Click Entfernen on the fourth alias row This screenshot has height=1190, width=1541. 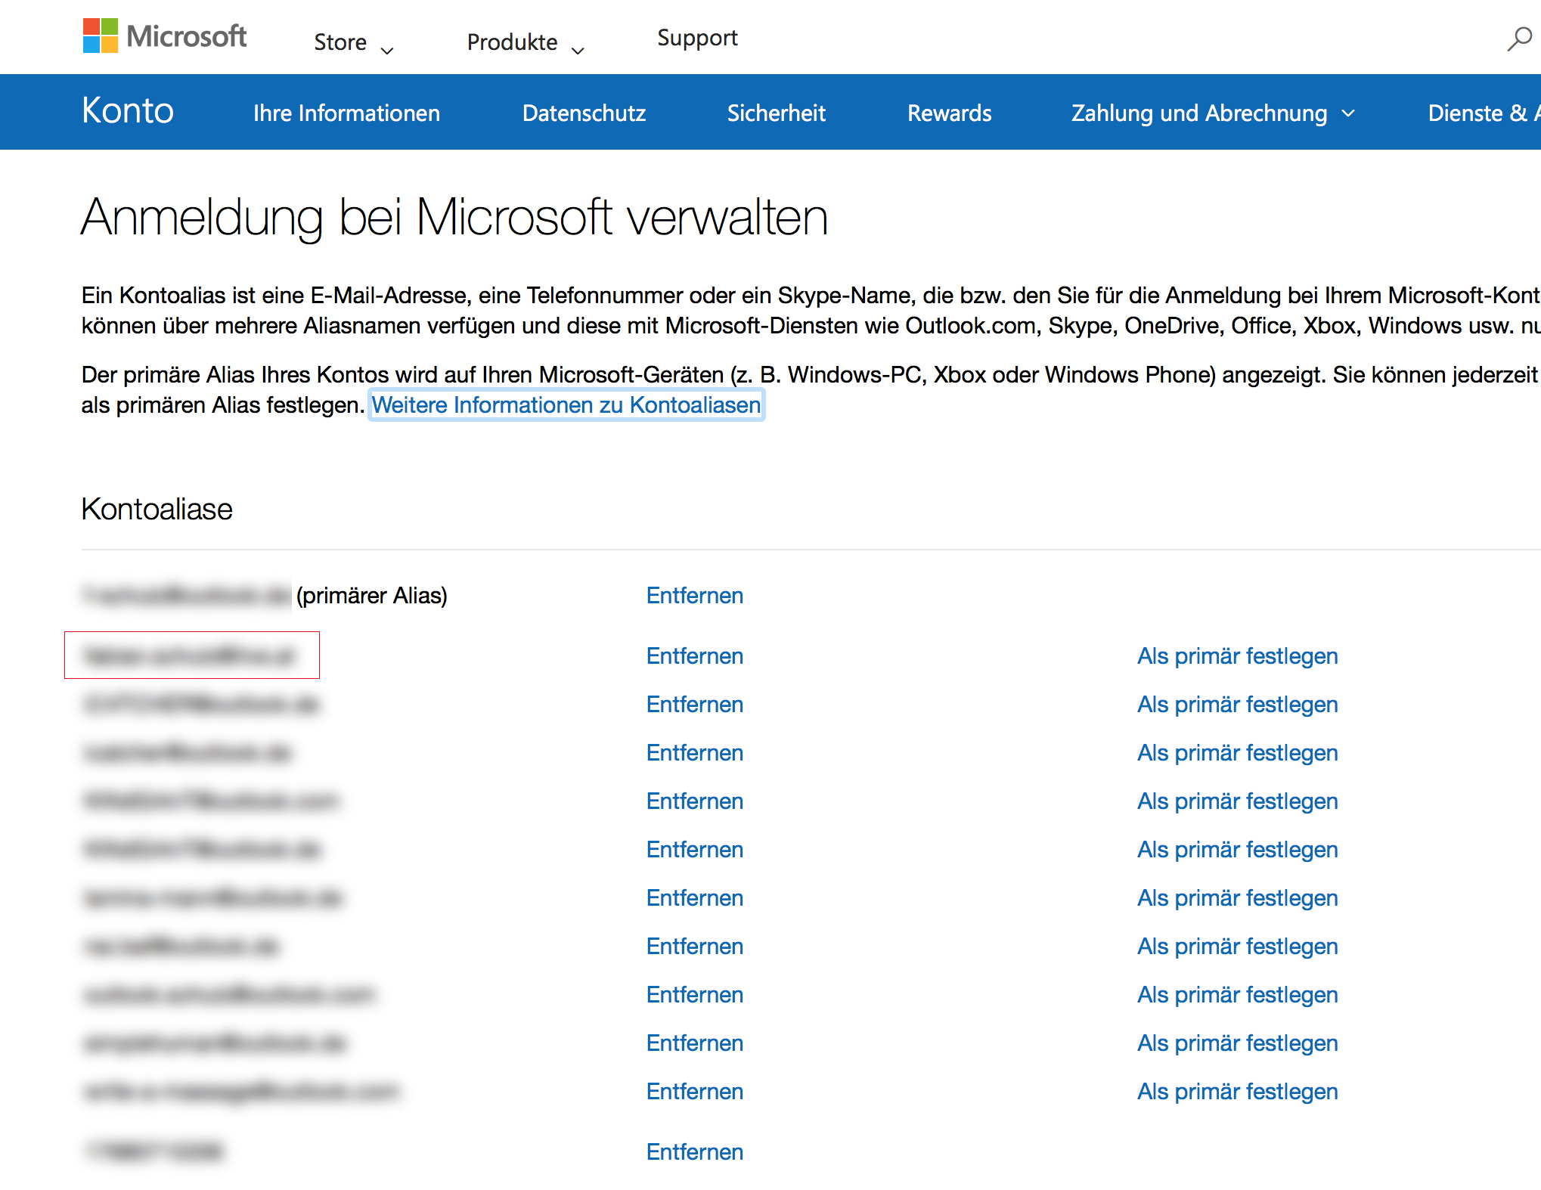(x=694, y=753)
